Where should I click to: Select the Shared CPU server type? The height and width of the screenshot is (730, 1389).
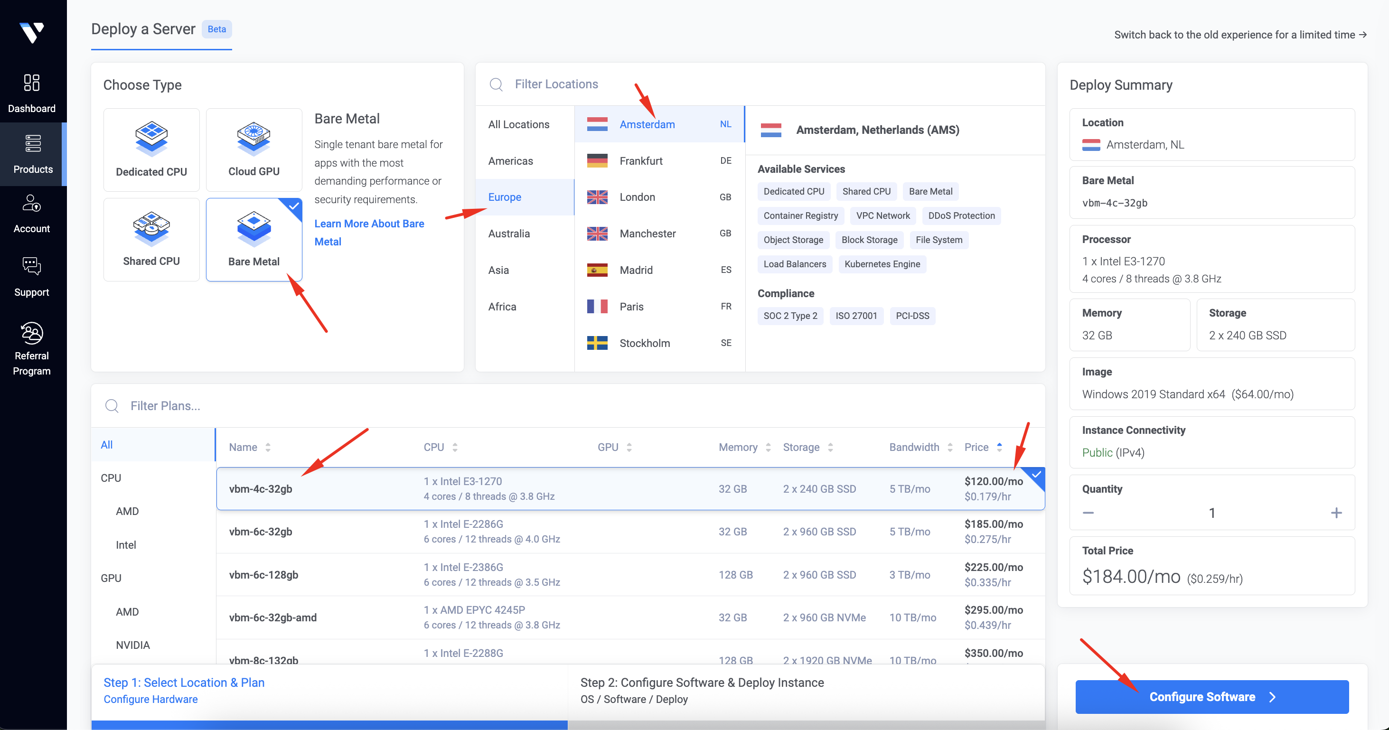pos(151,239)
